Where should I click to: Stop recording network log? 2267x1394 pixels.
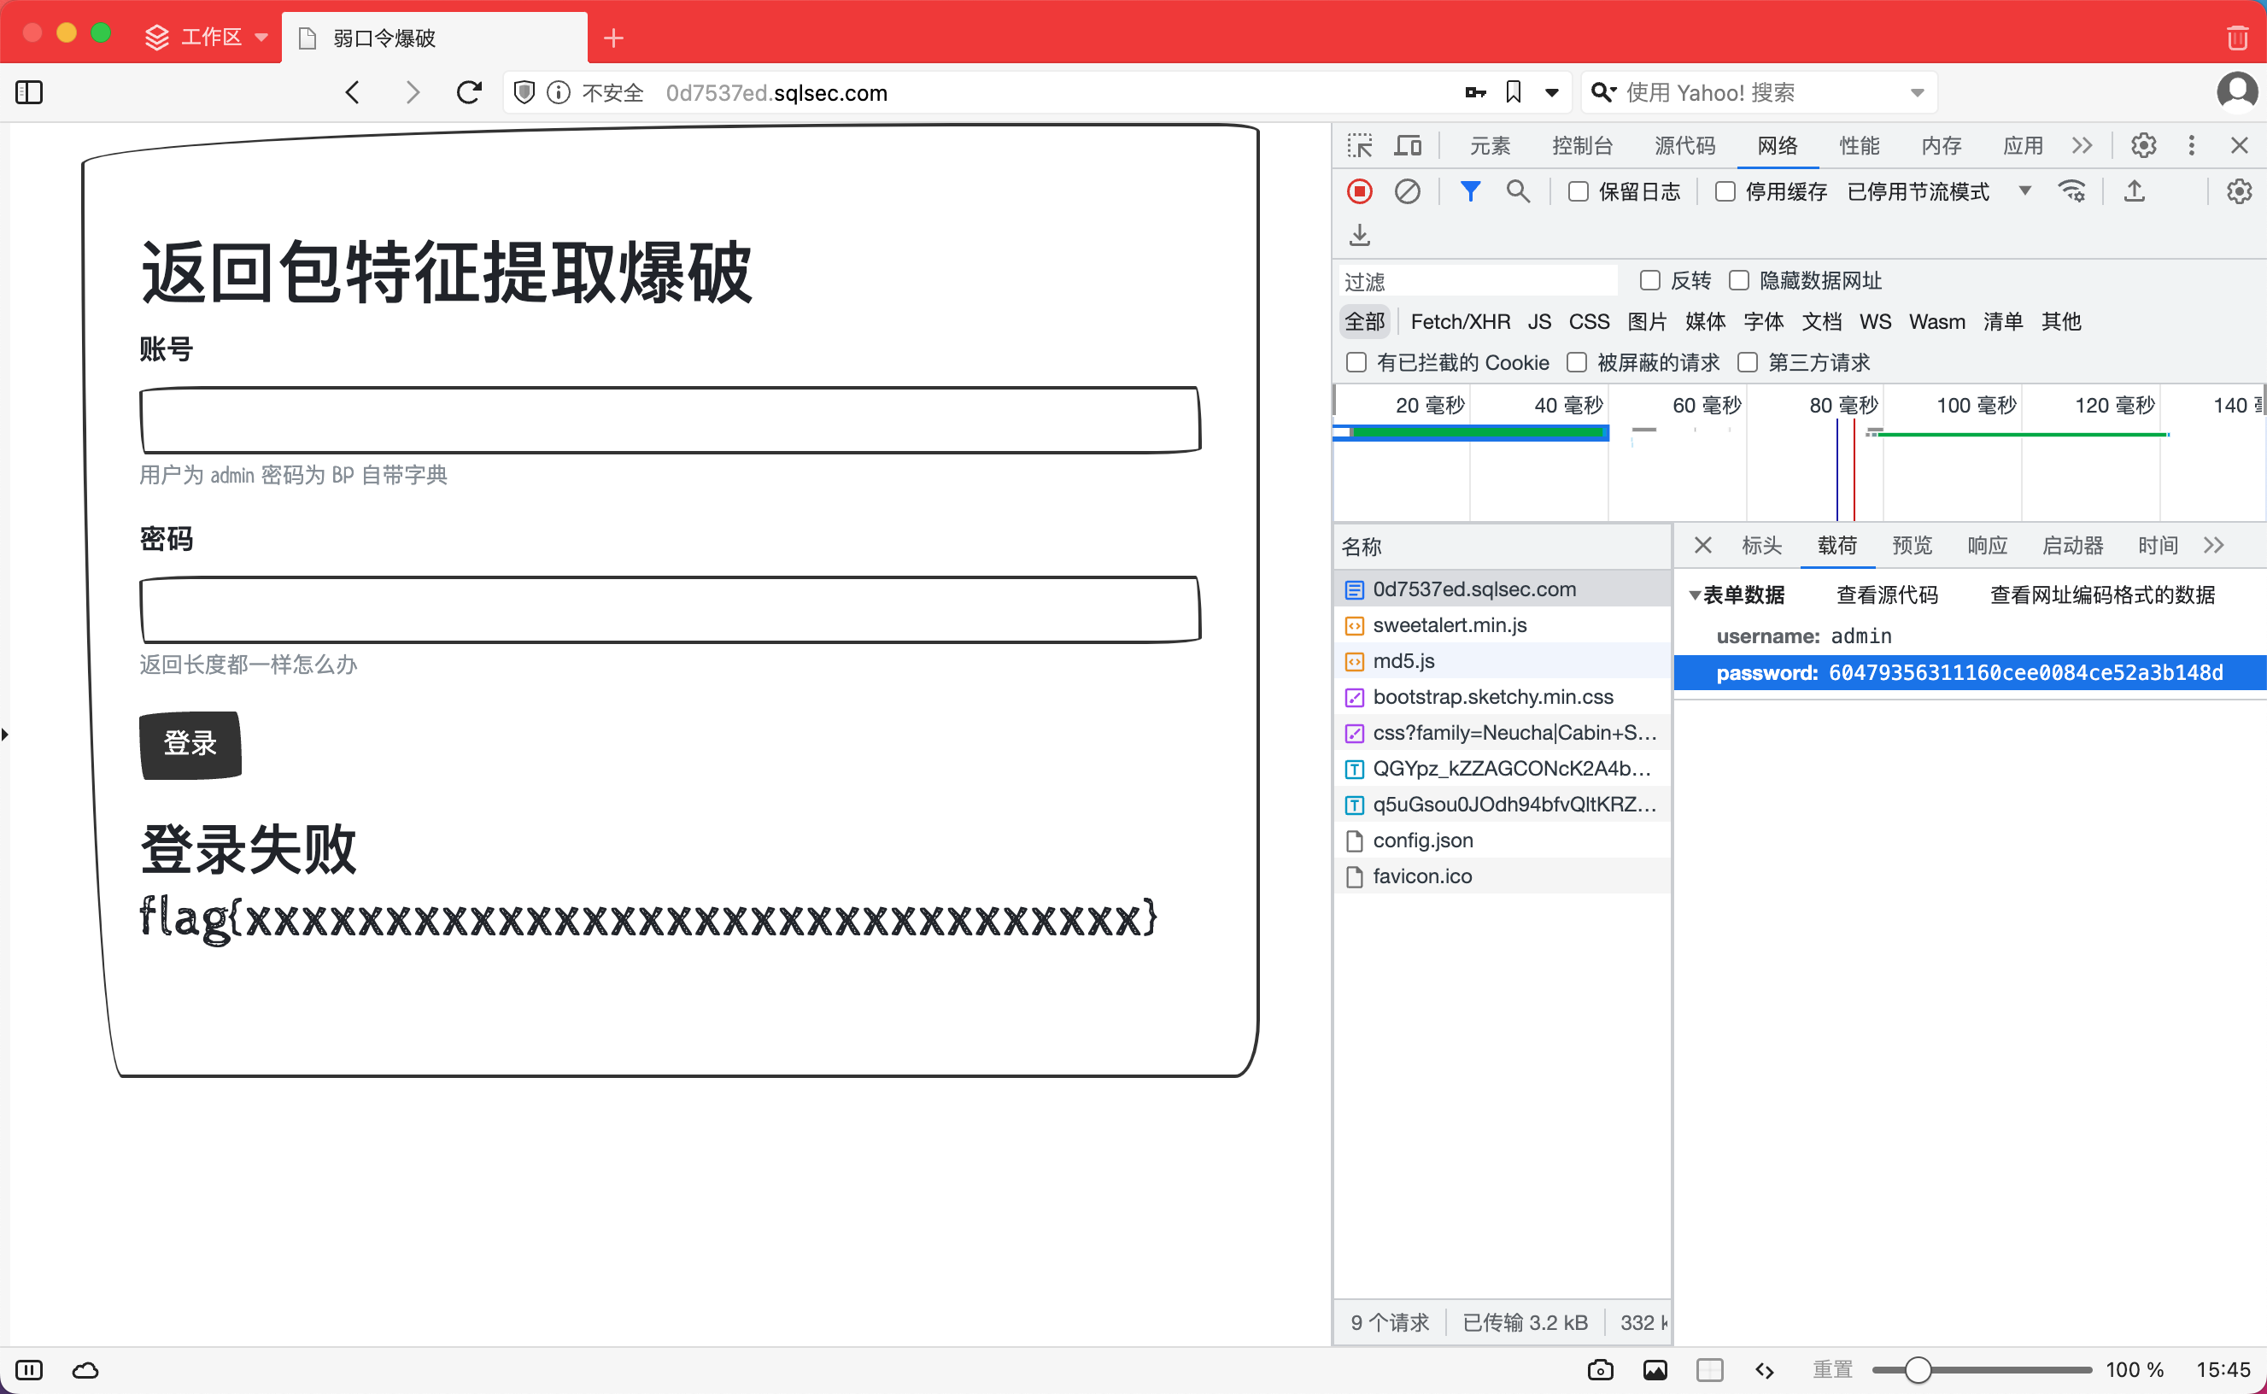click(x=1360, y=192)
